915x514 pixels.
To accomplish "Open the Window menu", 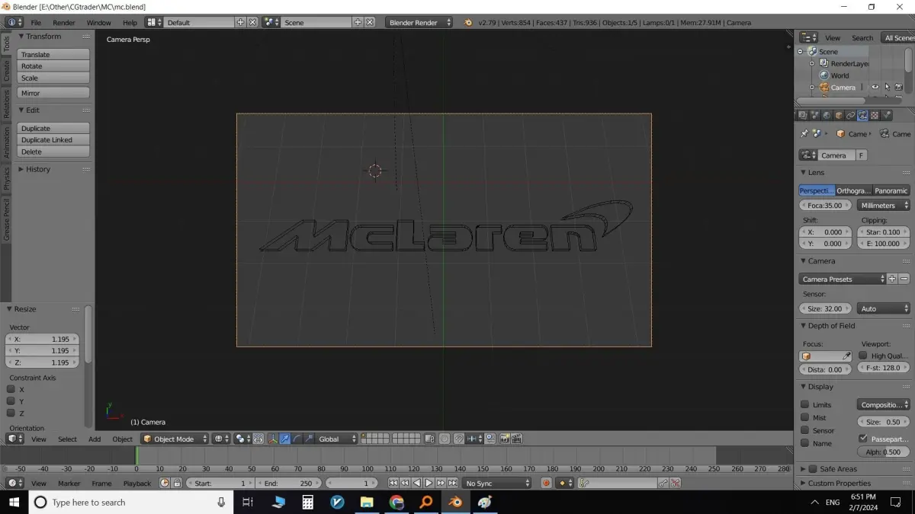I will coord(98,23).
